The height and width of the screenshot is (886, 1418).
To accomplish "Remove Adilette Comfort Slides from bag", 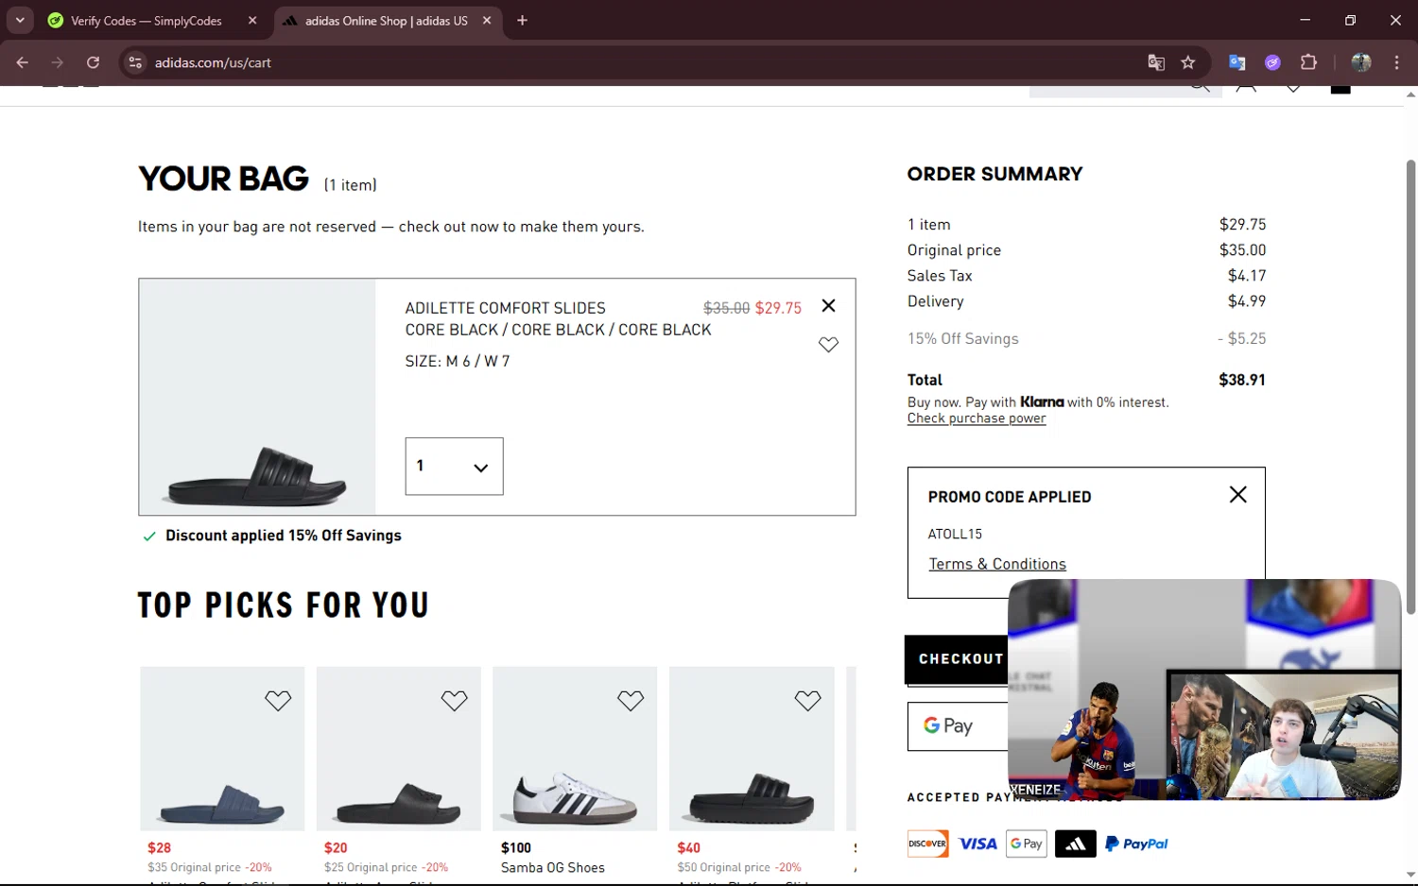I will 828,306.
